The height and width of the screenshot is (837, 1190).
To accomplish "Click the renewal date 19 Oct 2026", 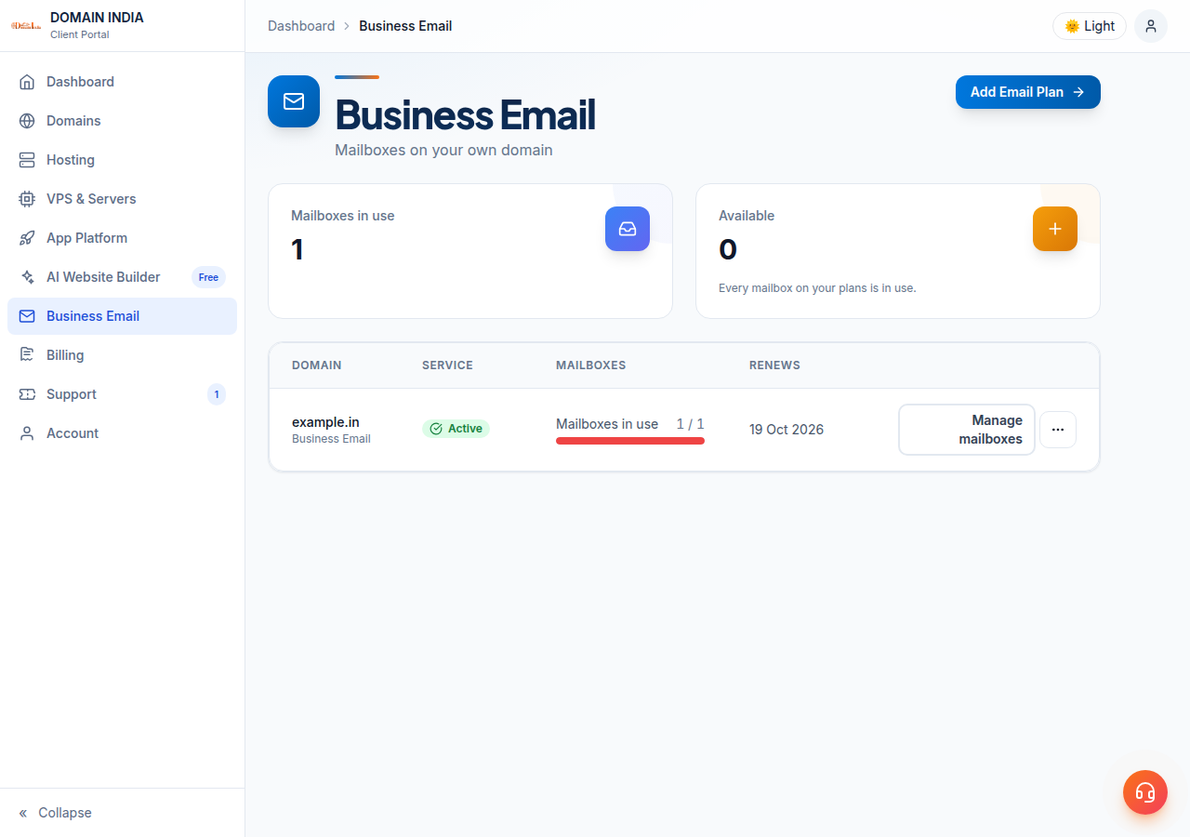I will (787, 430).
